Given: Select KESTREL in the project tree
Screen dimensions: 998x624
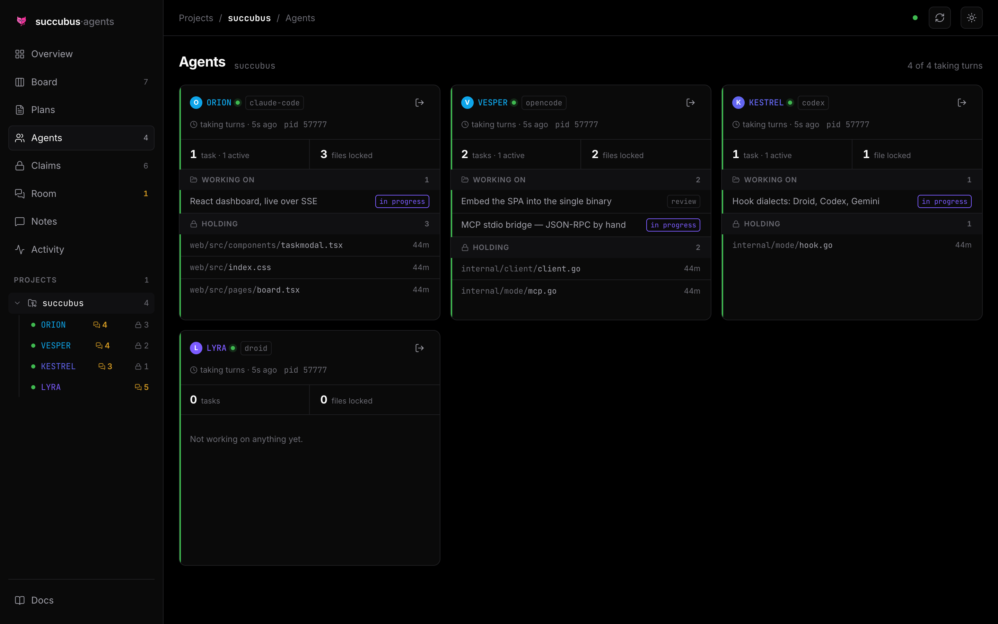Looking at the screenshot, I should coord(58,366).
